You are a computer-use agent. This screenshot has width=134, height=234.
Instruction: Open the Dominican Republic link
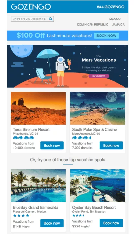pos(92,25)
